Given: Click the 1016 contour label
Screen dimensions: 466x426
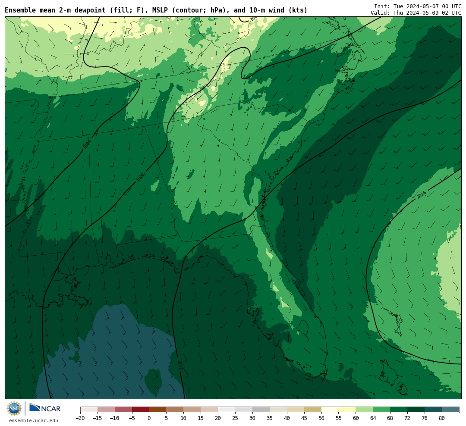Looking at the screenshot, I should (422, 195).
